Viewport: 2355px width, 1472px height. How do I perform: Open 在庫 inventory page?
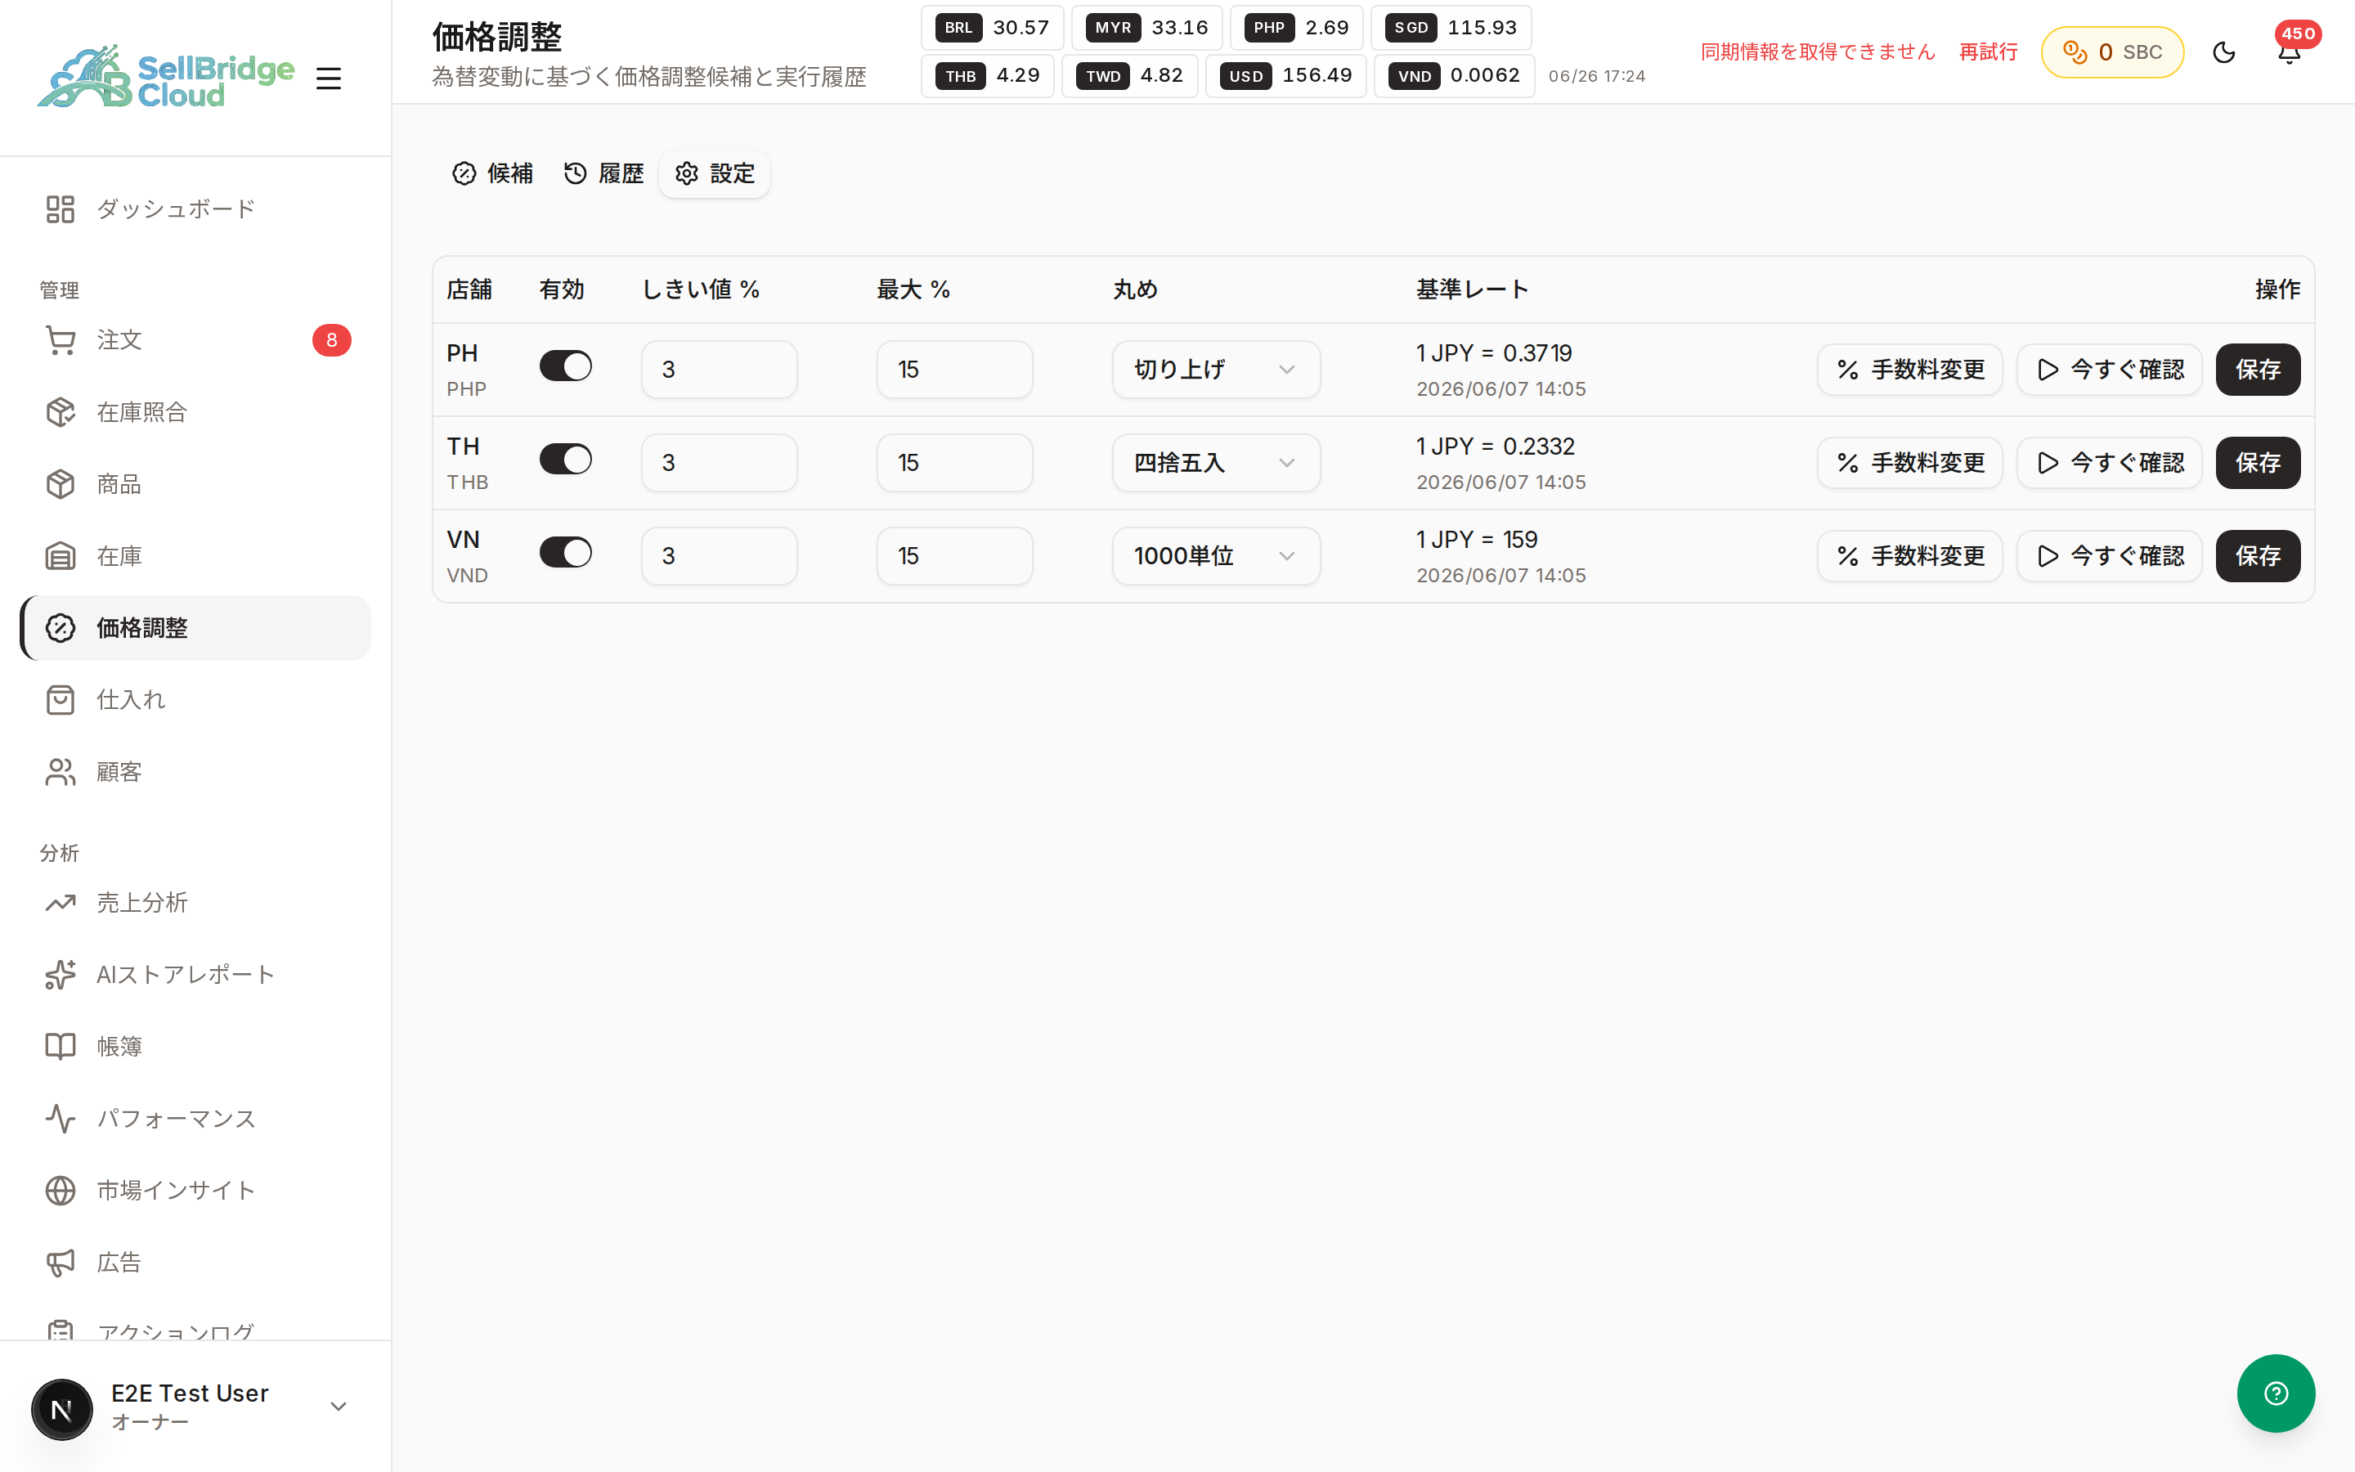[195, 556]
